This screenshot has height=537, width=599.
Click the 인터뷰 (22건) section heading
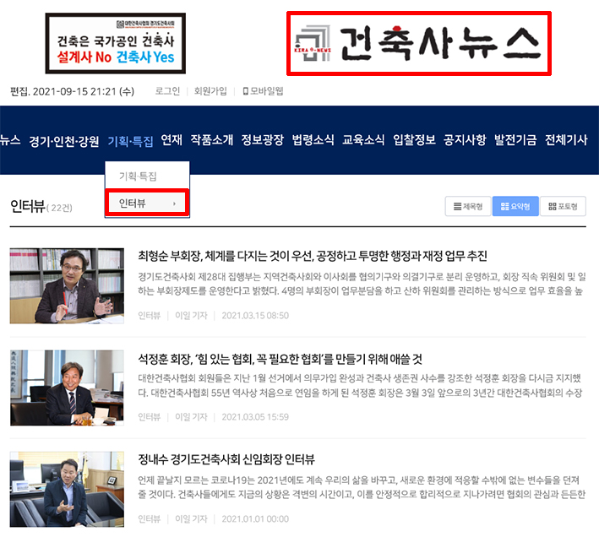[41, 207]
